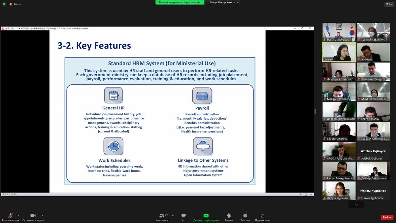This screenshot has height=223, width=396.
Task: Click the green encryption shield icon
Action: [4, 4]
